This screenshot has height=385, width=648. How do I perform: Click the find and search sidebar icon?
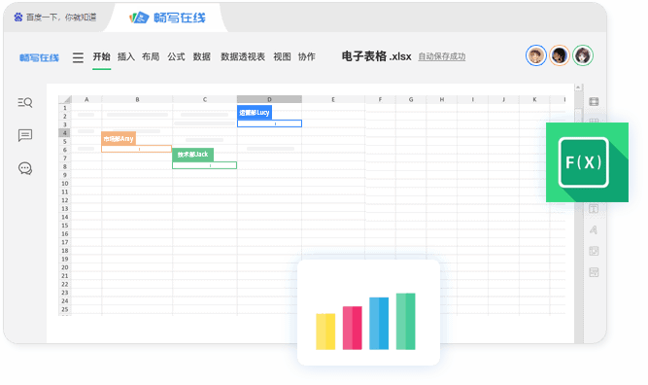pos(25,102)
